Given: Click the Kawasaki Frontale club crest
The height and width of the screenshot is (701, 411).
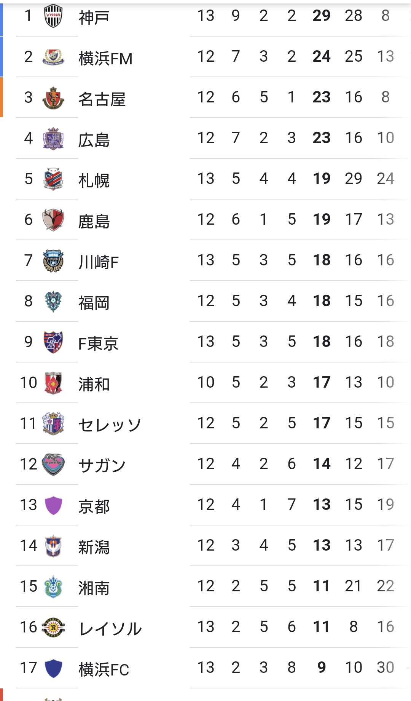Looking at the screenshot, I should click(53, 261).
